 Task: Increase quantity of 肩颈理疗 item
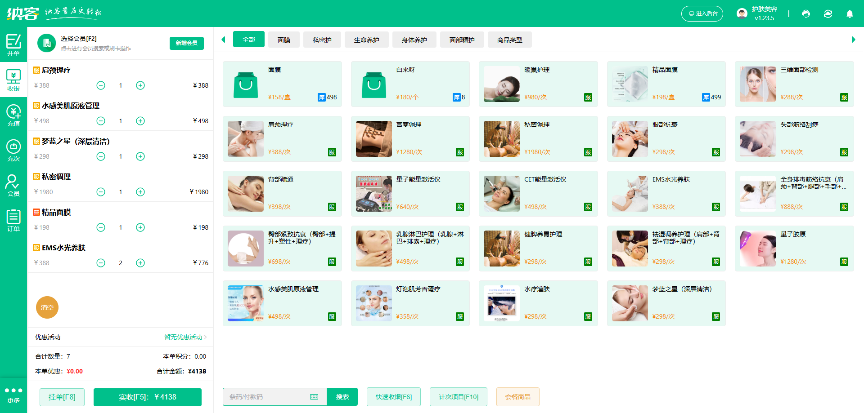click(x=140, y=85)
